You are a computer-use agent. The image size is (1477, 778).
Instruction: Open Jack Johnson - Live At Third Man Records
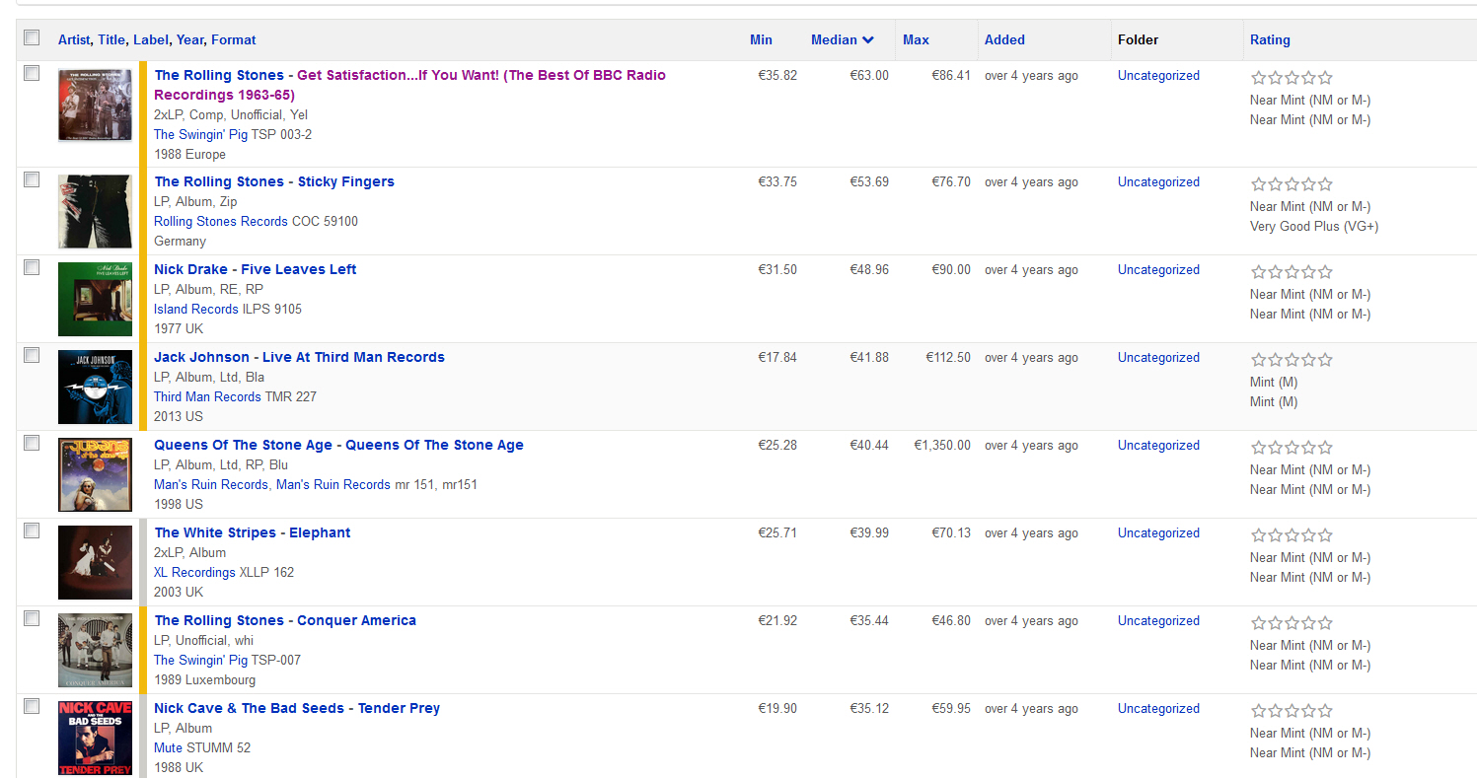(299, 357)
